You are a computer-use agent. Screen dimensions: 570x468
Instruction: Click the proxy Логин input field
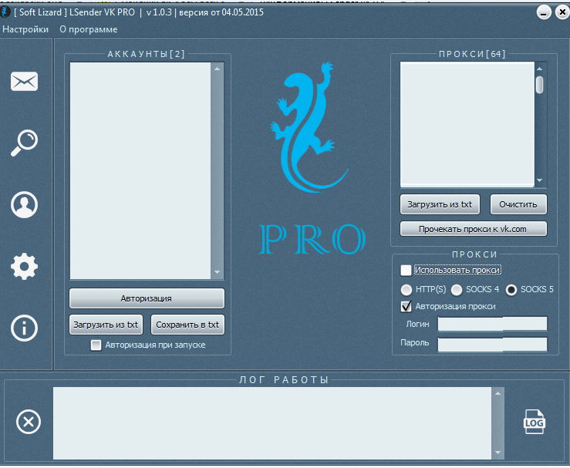[492, 324]
